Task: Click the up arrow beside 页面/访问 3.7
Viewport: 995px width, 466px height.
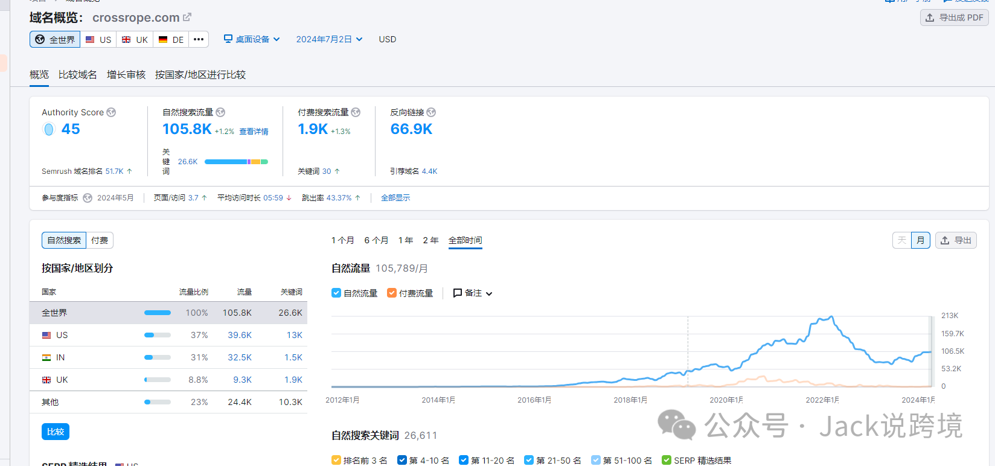Action: click(204, 198)
